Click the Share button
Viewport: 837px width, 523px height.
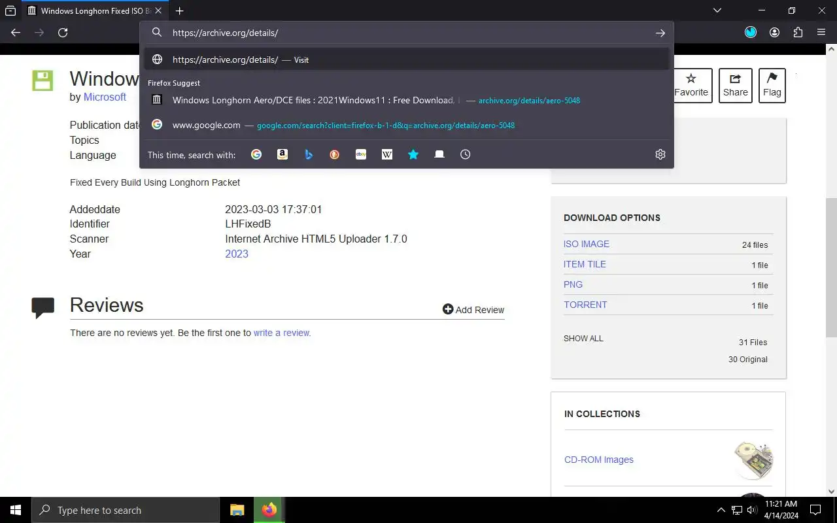tap(736, 86)
